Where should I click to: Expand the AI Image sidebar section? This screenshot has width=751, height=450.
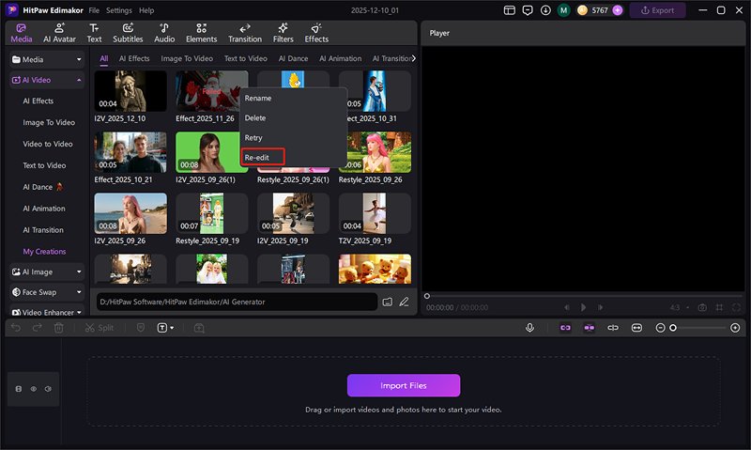point(47,272)
